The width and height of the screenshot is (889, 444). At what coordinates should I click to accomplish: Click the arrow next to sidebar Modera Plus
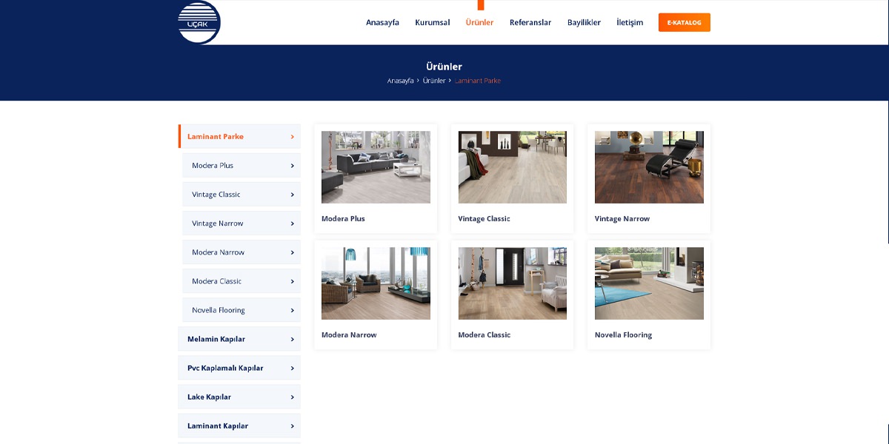click(293, 166)
